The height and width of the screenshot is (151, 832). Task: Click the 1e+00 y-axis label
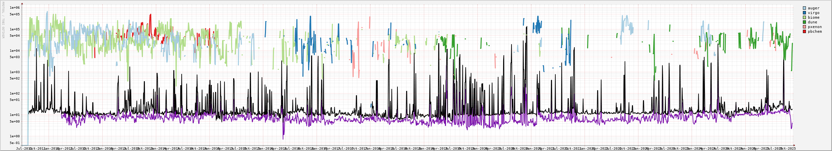pos(15,136)
